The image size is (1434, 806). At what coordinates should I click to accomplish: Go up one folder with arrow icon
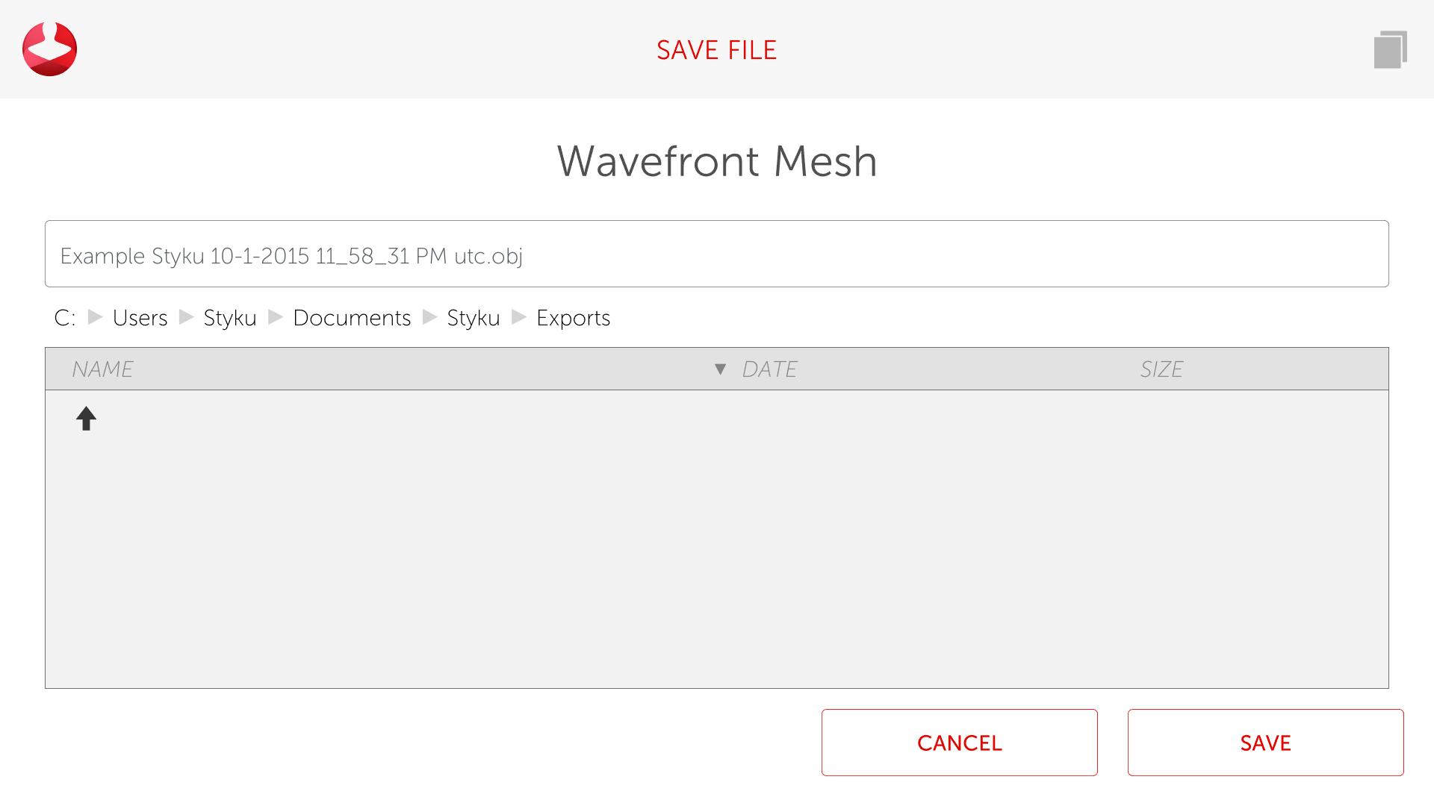(86, 419)
